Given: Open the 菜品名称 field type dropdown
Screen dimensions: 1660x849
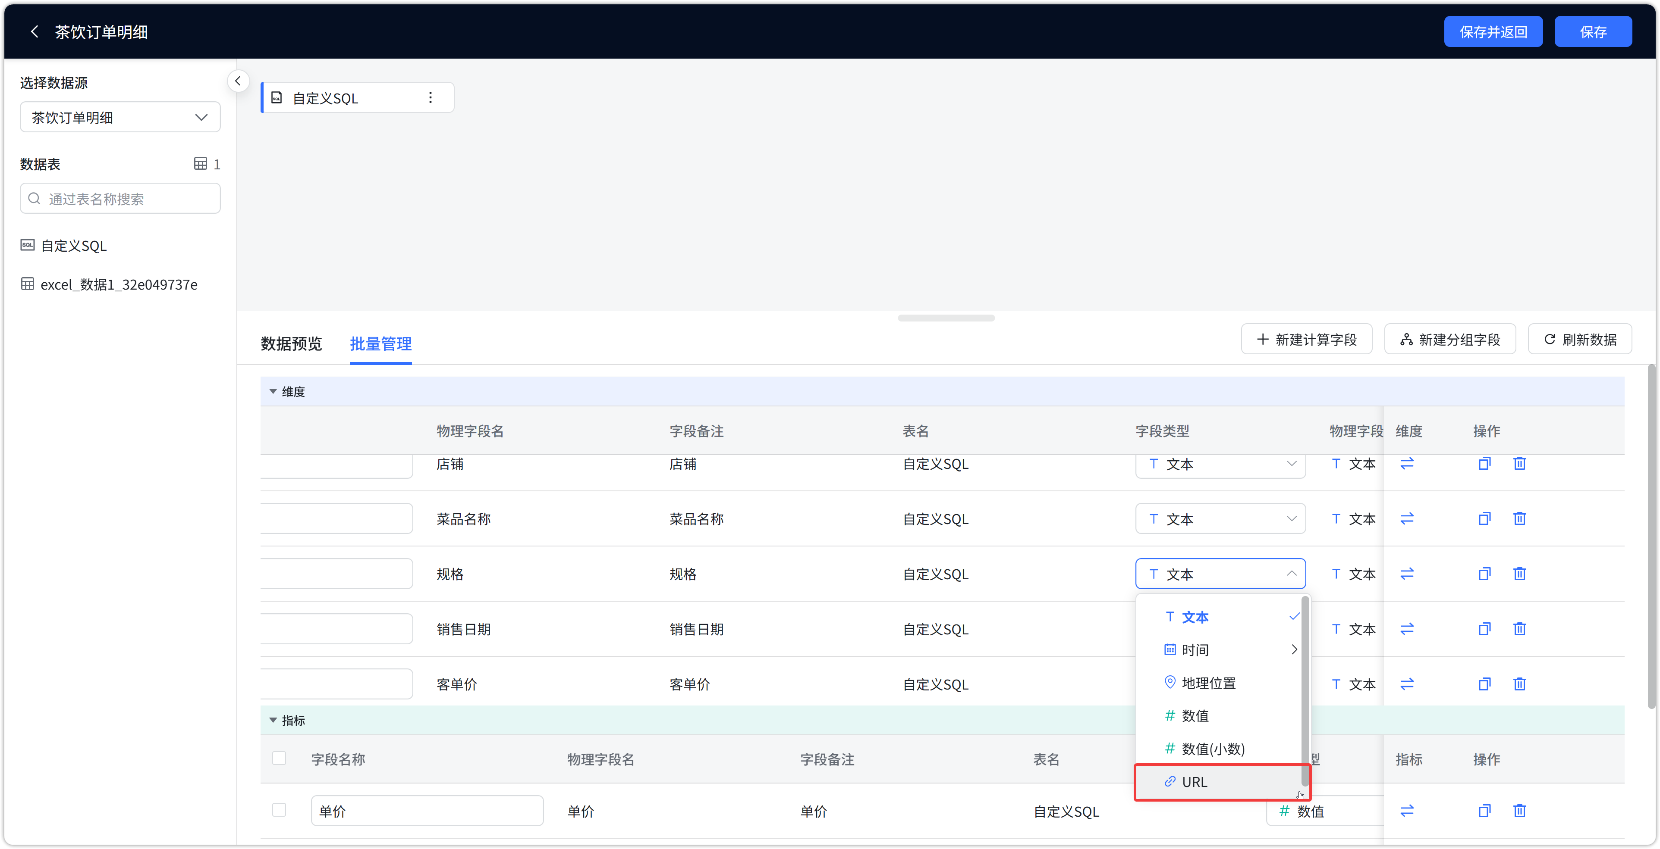Looking at the screenshot, I should (x=1220, y=519).
